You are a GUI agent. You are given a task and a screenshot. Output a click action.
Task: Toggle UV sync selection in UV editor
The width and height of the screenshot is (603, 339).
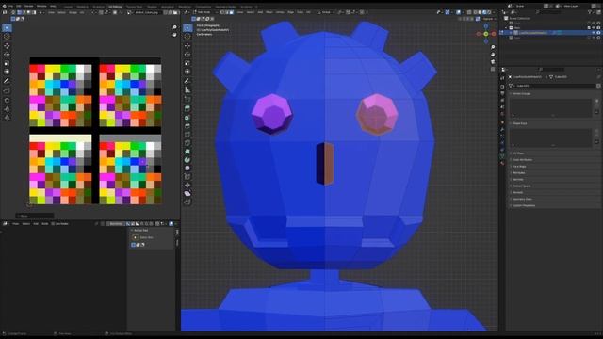click(x=13, y=12)
